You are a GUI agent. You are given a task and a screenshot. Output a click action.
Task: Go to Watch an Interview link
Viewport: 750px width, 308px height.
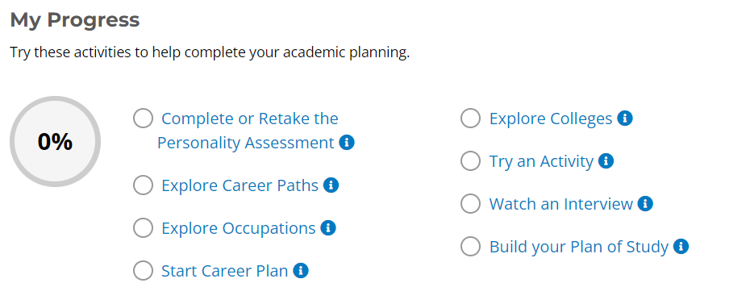click(x=561, y=204)
